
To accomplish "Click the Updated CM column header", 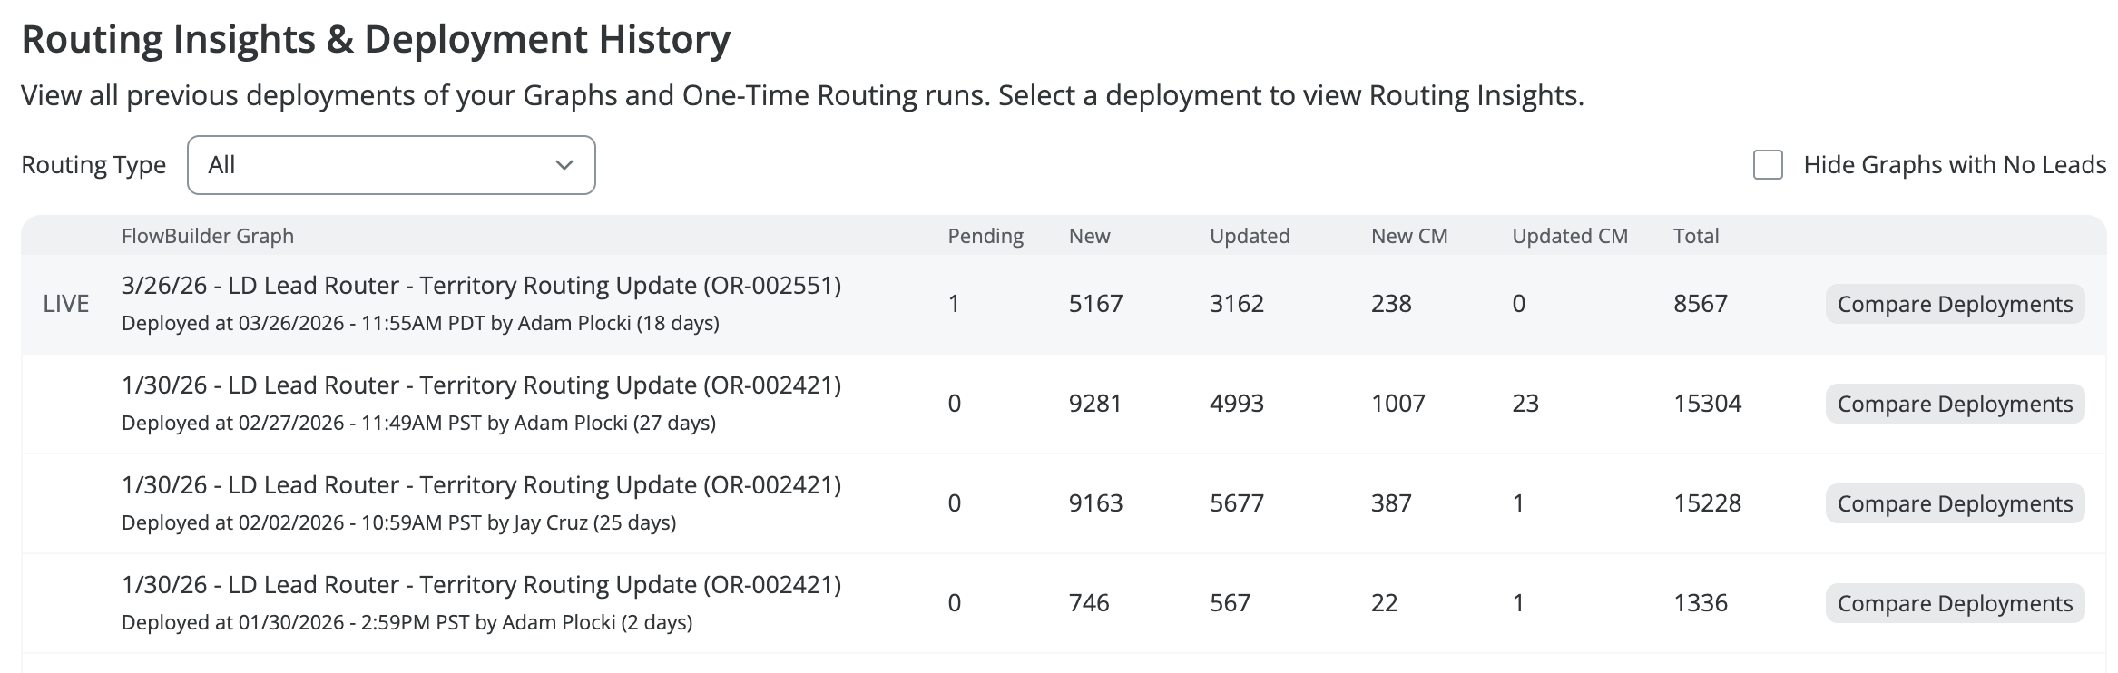I will coord(1569,236).
